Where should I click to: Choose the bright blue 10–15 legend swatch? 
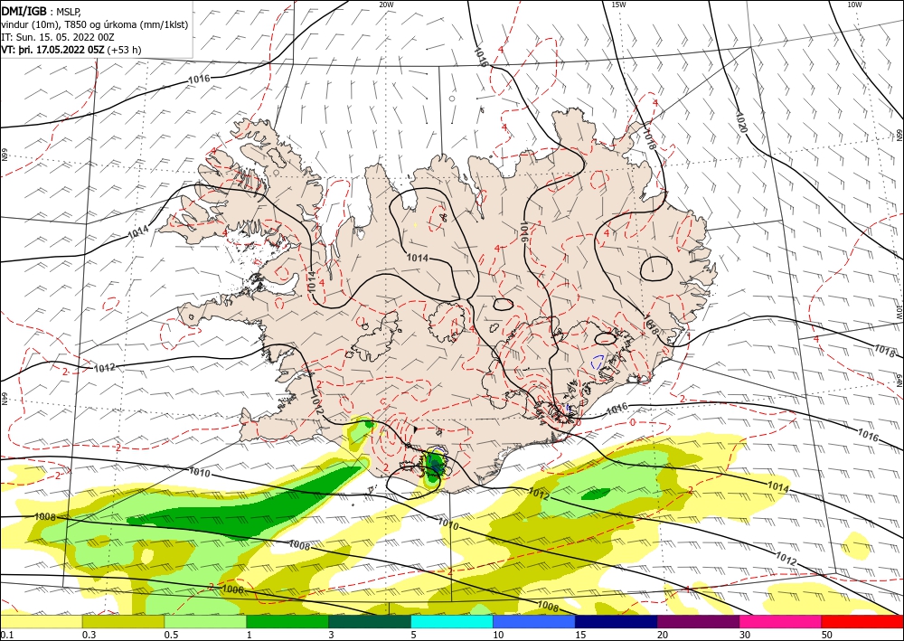coord(534,621)
